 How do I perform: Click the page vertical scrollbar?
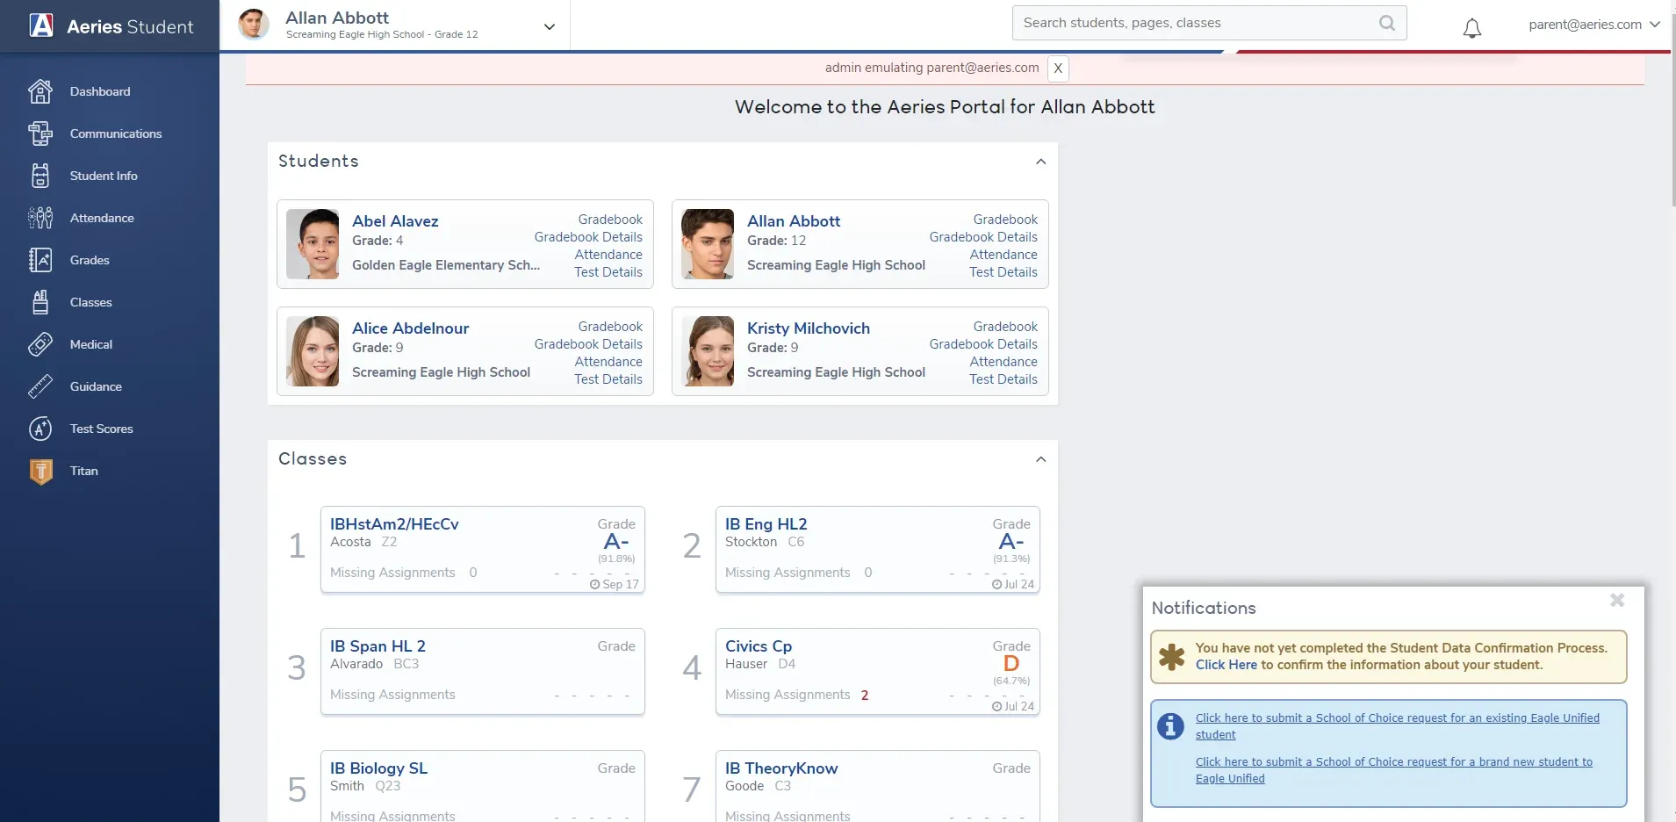[x=1672, y=109]
